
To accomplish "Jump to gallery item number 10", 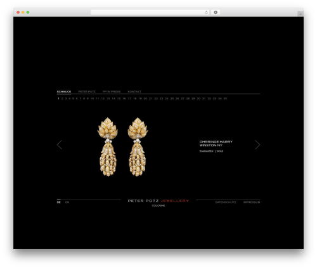I will pos(92,98).
